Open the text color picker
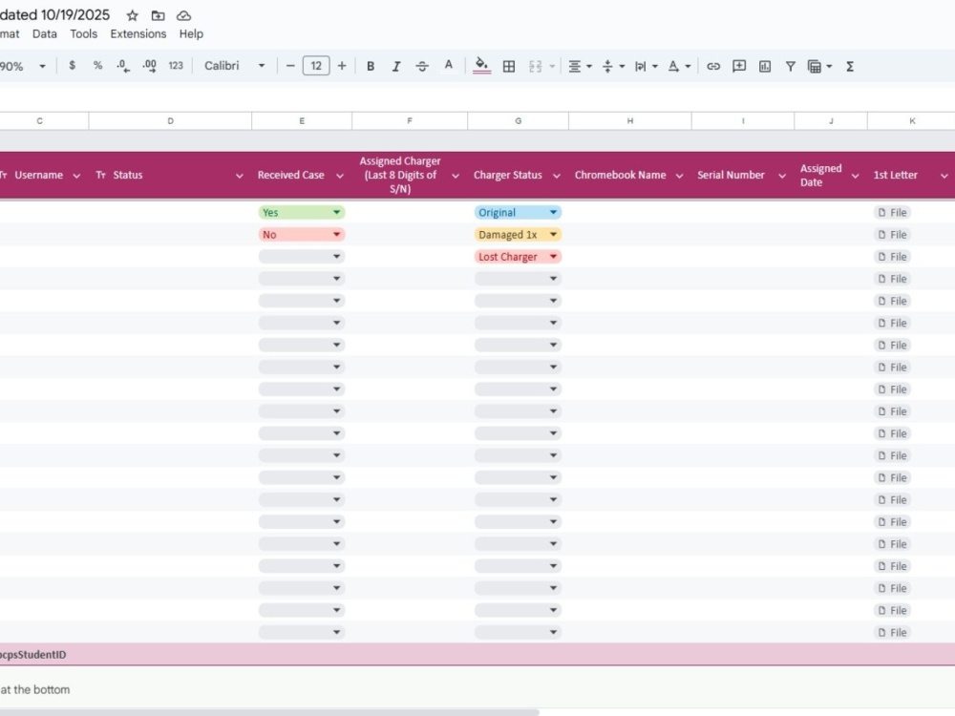 (448, 66)
